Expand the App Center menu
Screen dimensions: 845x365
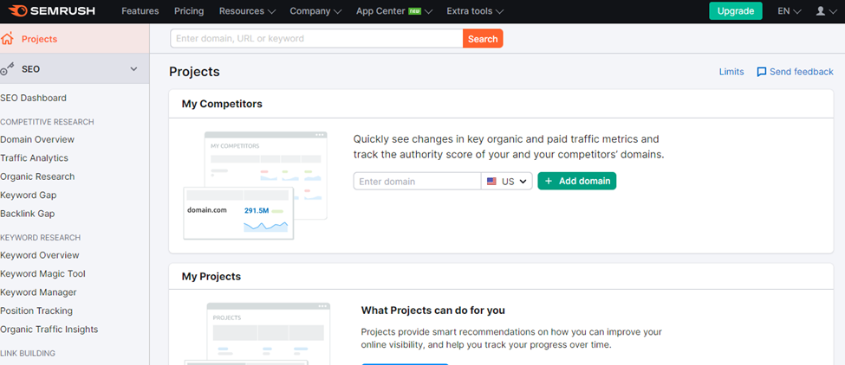pos(394,10)
